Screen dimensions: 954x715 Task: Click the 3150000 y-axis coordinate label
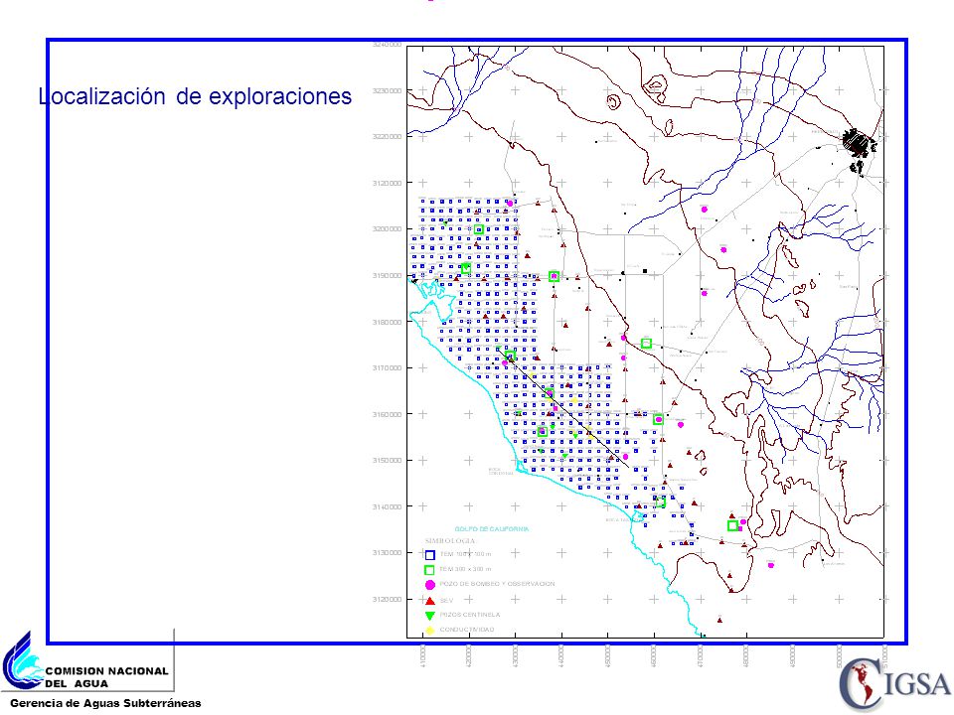pyautogui.click(x=387, y=460)
